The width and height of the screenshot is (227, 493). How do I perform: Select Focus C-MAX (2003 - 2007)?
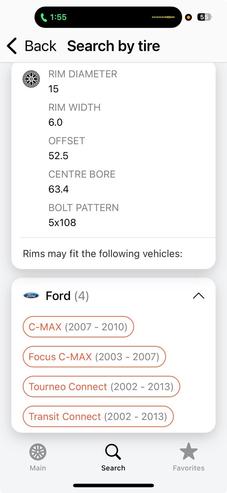94,357
